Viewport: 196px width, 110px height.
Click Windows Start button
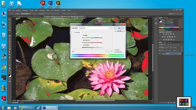(x=3, y=108)
